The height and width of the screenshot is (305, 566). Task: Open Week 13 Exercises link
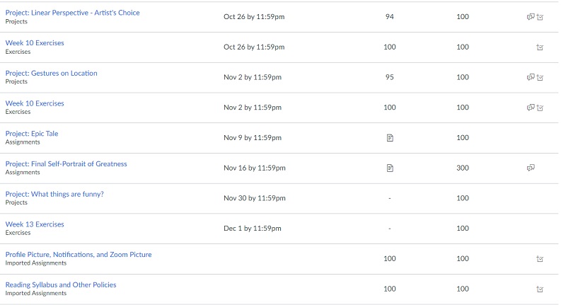(35, 224)
